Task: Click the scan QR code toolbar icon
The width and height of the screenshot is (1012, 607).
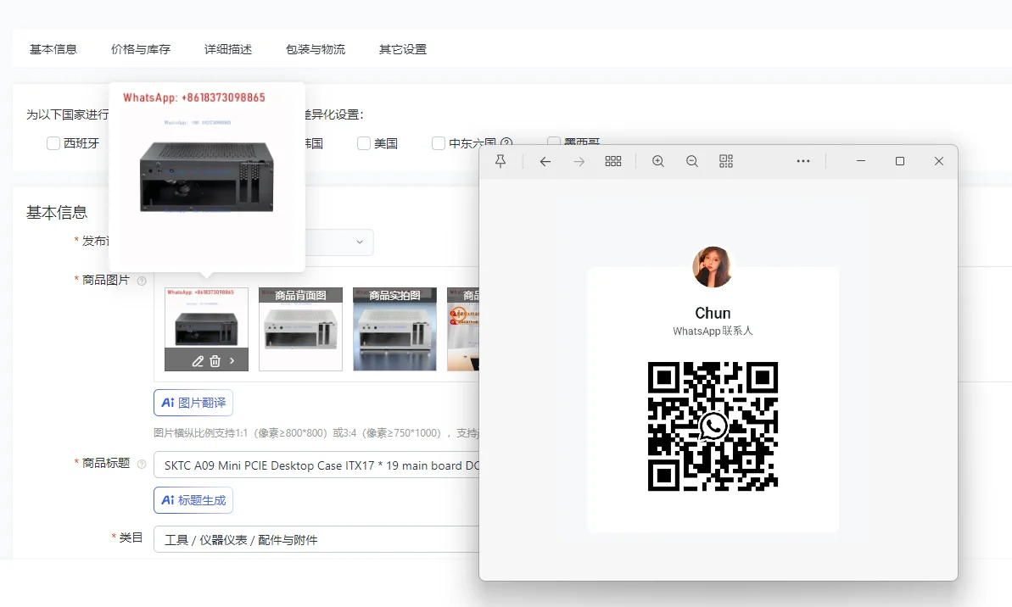Action: (726, 161)
